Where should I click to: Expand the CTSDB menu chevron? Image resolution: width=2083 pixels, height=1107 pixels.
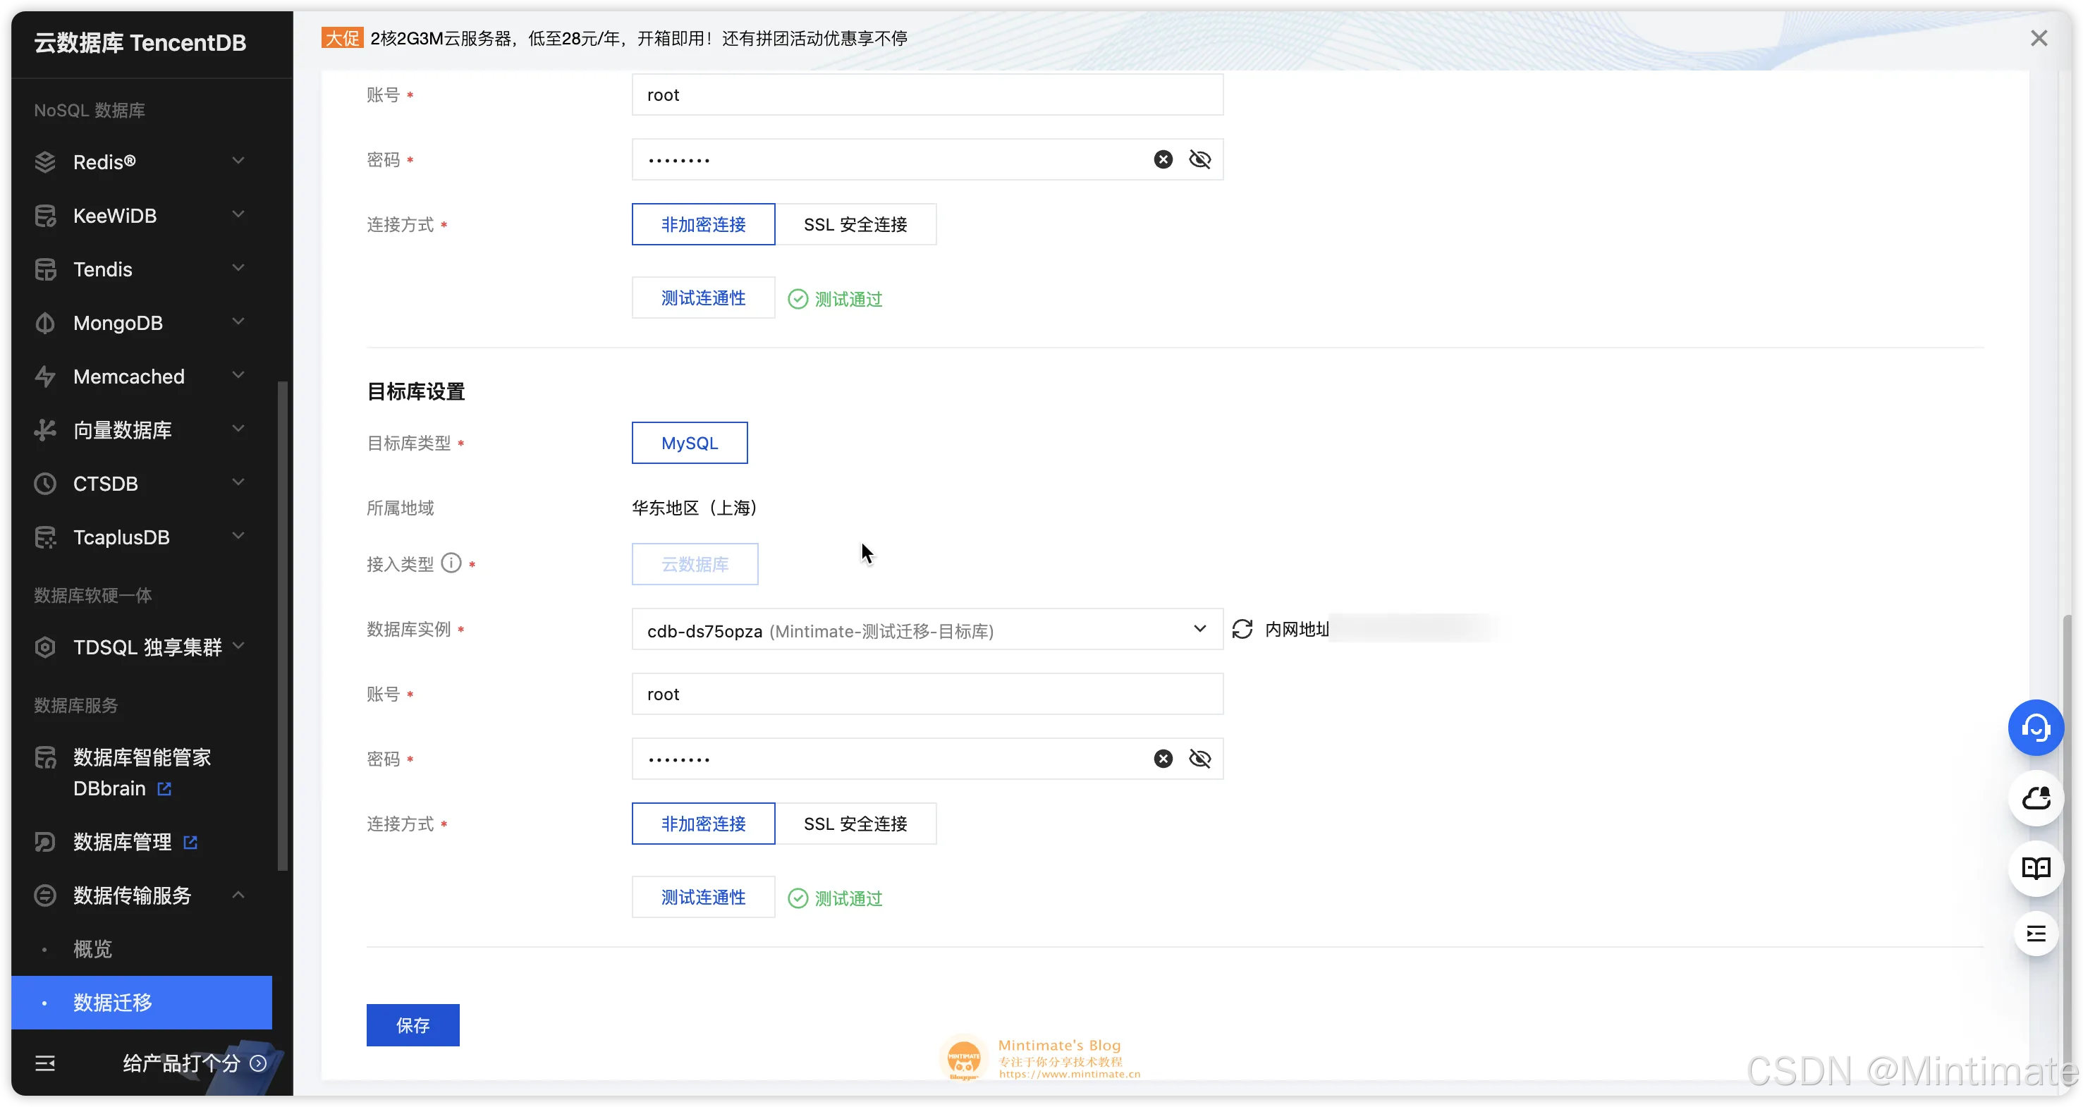point(238,482)
